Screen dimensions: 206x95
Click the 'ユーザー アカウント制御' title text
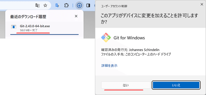click(114, 6)
